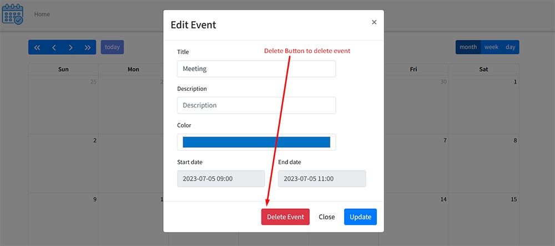Switch to month view
Image resolution: width=555 pixels, height=246 pixels.
point(468,47)
